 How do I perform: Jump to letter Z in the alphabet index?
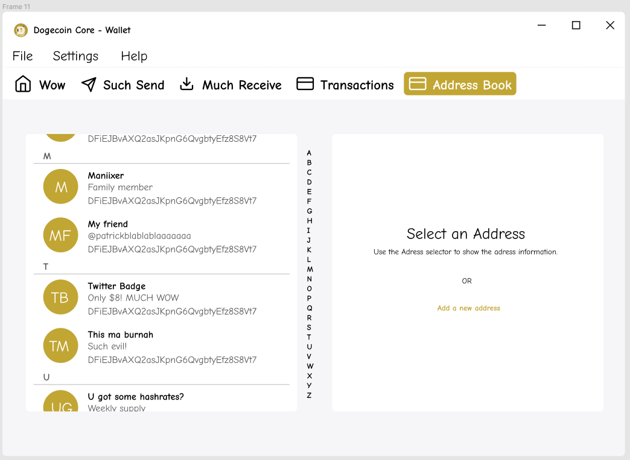coord(309,395)
